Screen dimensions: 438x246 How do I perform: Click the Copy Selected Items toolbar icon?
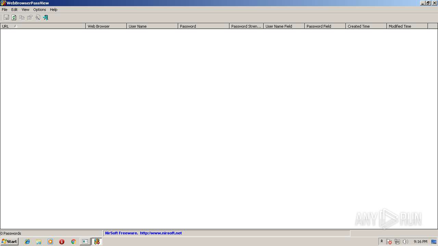click(22, 17)
